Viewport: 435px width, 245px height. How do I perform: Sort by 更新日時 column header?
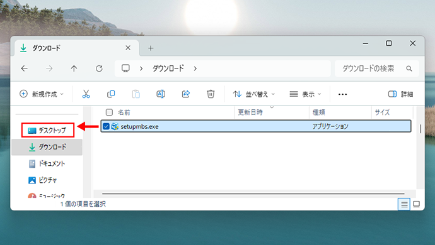click(x=250, y=112)
